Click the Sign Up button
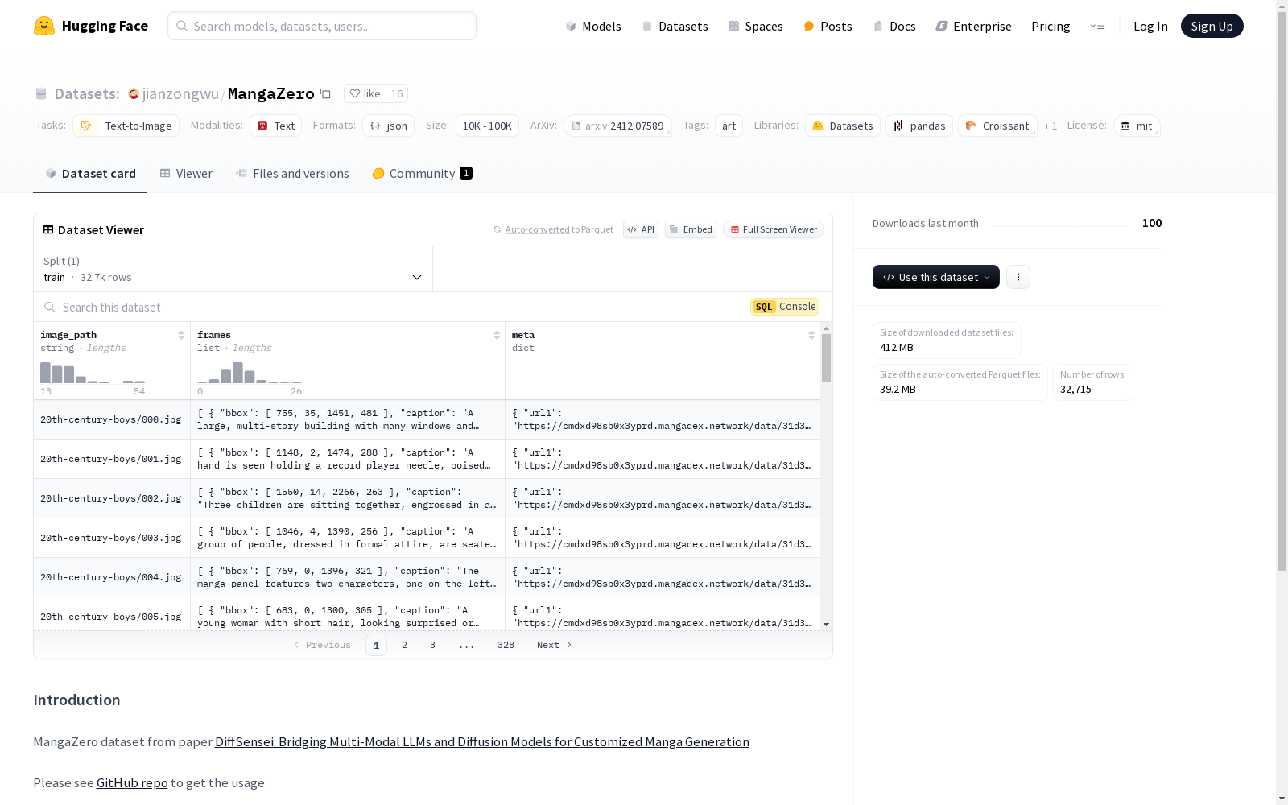 (x=1212, y=26)
